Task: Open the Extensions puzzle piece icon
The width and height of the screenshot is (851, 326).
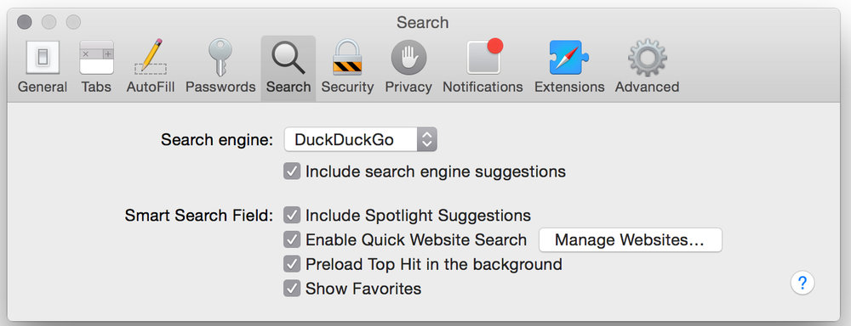Action: tap(568, 58)
